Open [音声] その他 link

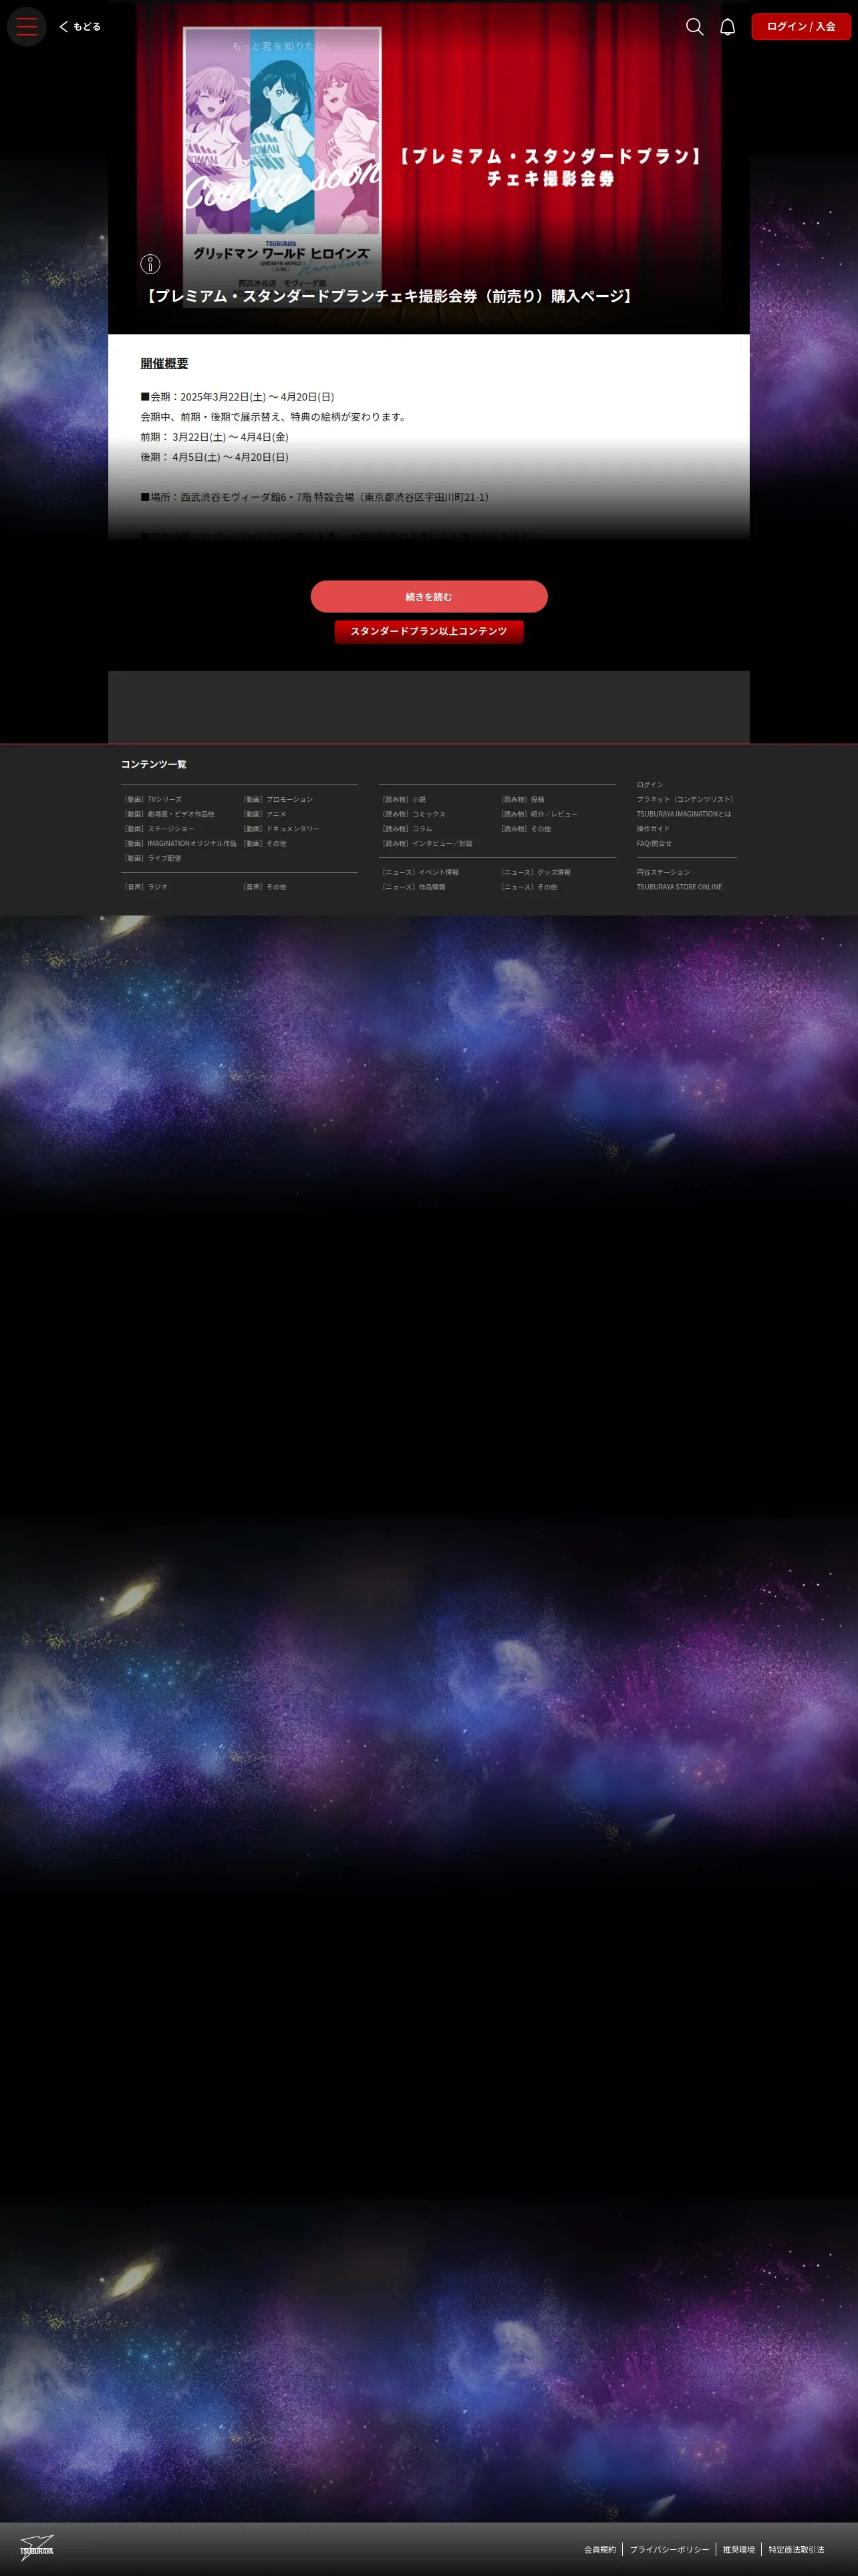(264, 887)
